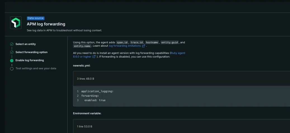The height and width of the screenshot is (133, 290).
Task: Click the empty circle beside Test settings
Action: click(12, 68)
